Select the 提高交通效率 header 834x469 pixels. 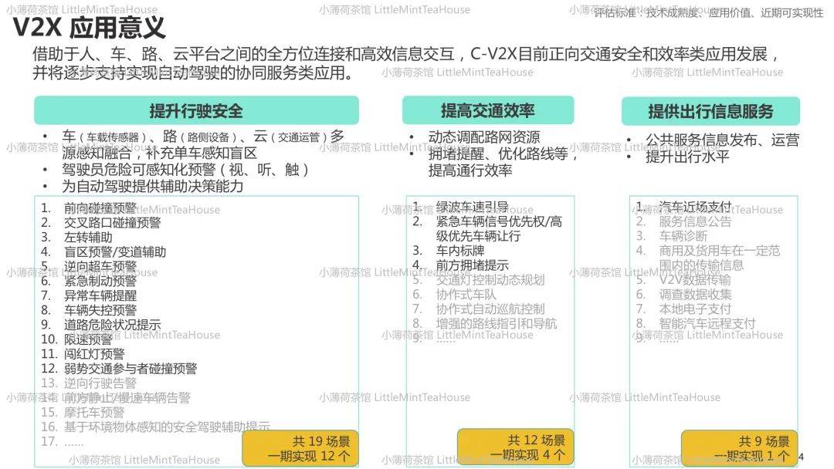[x=488, y=110]
